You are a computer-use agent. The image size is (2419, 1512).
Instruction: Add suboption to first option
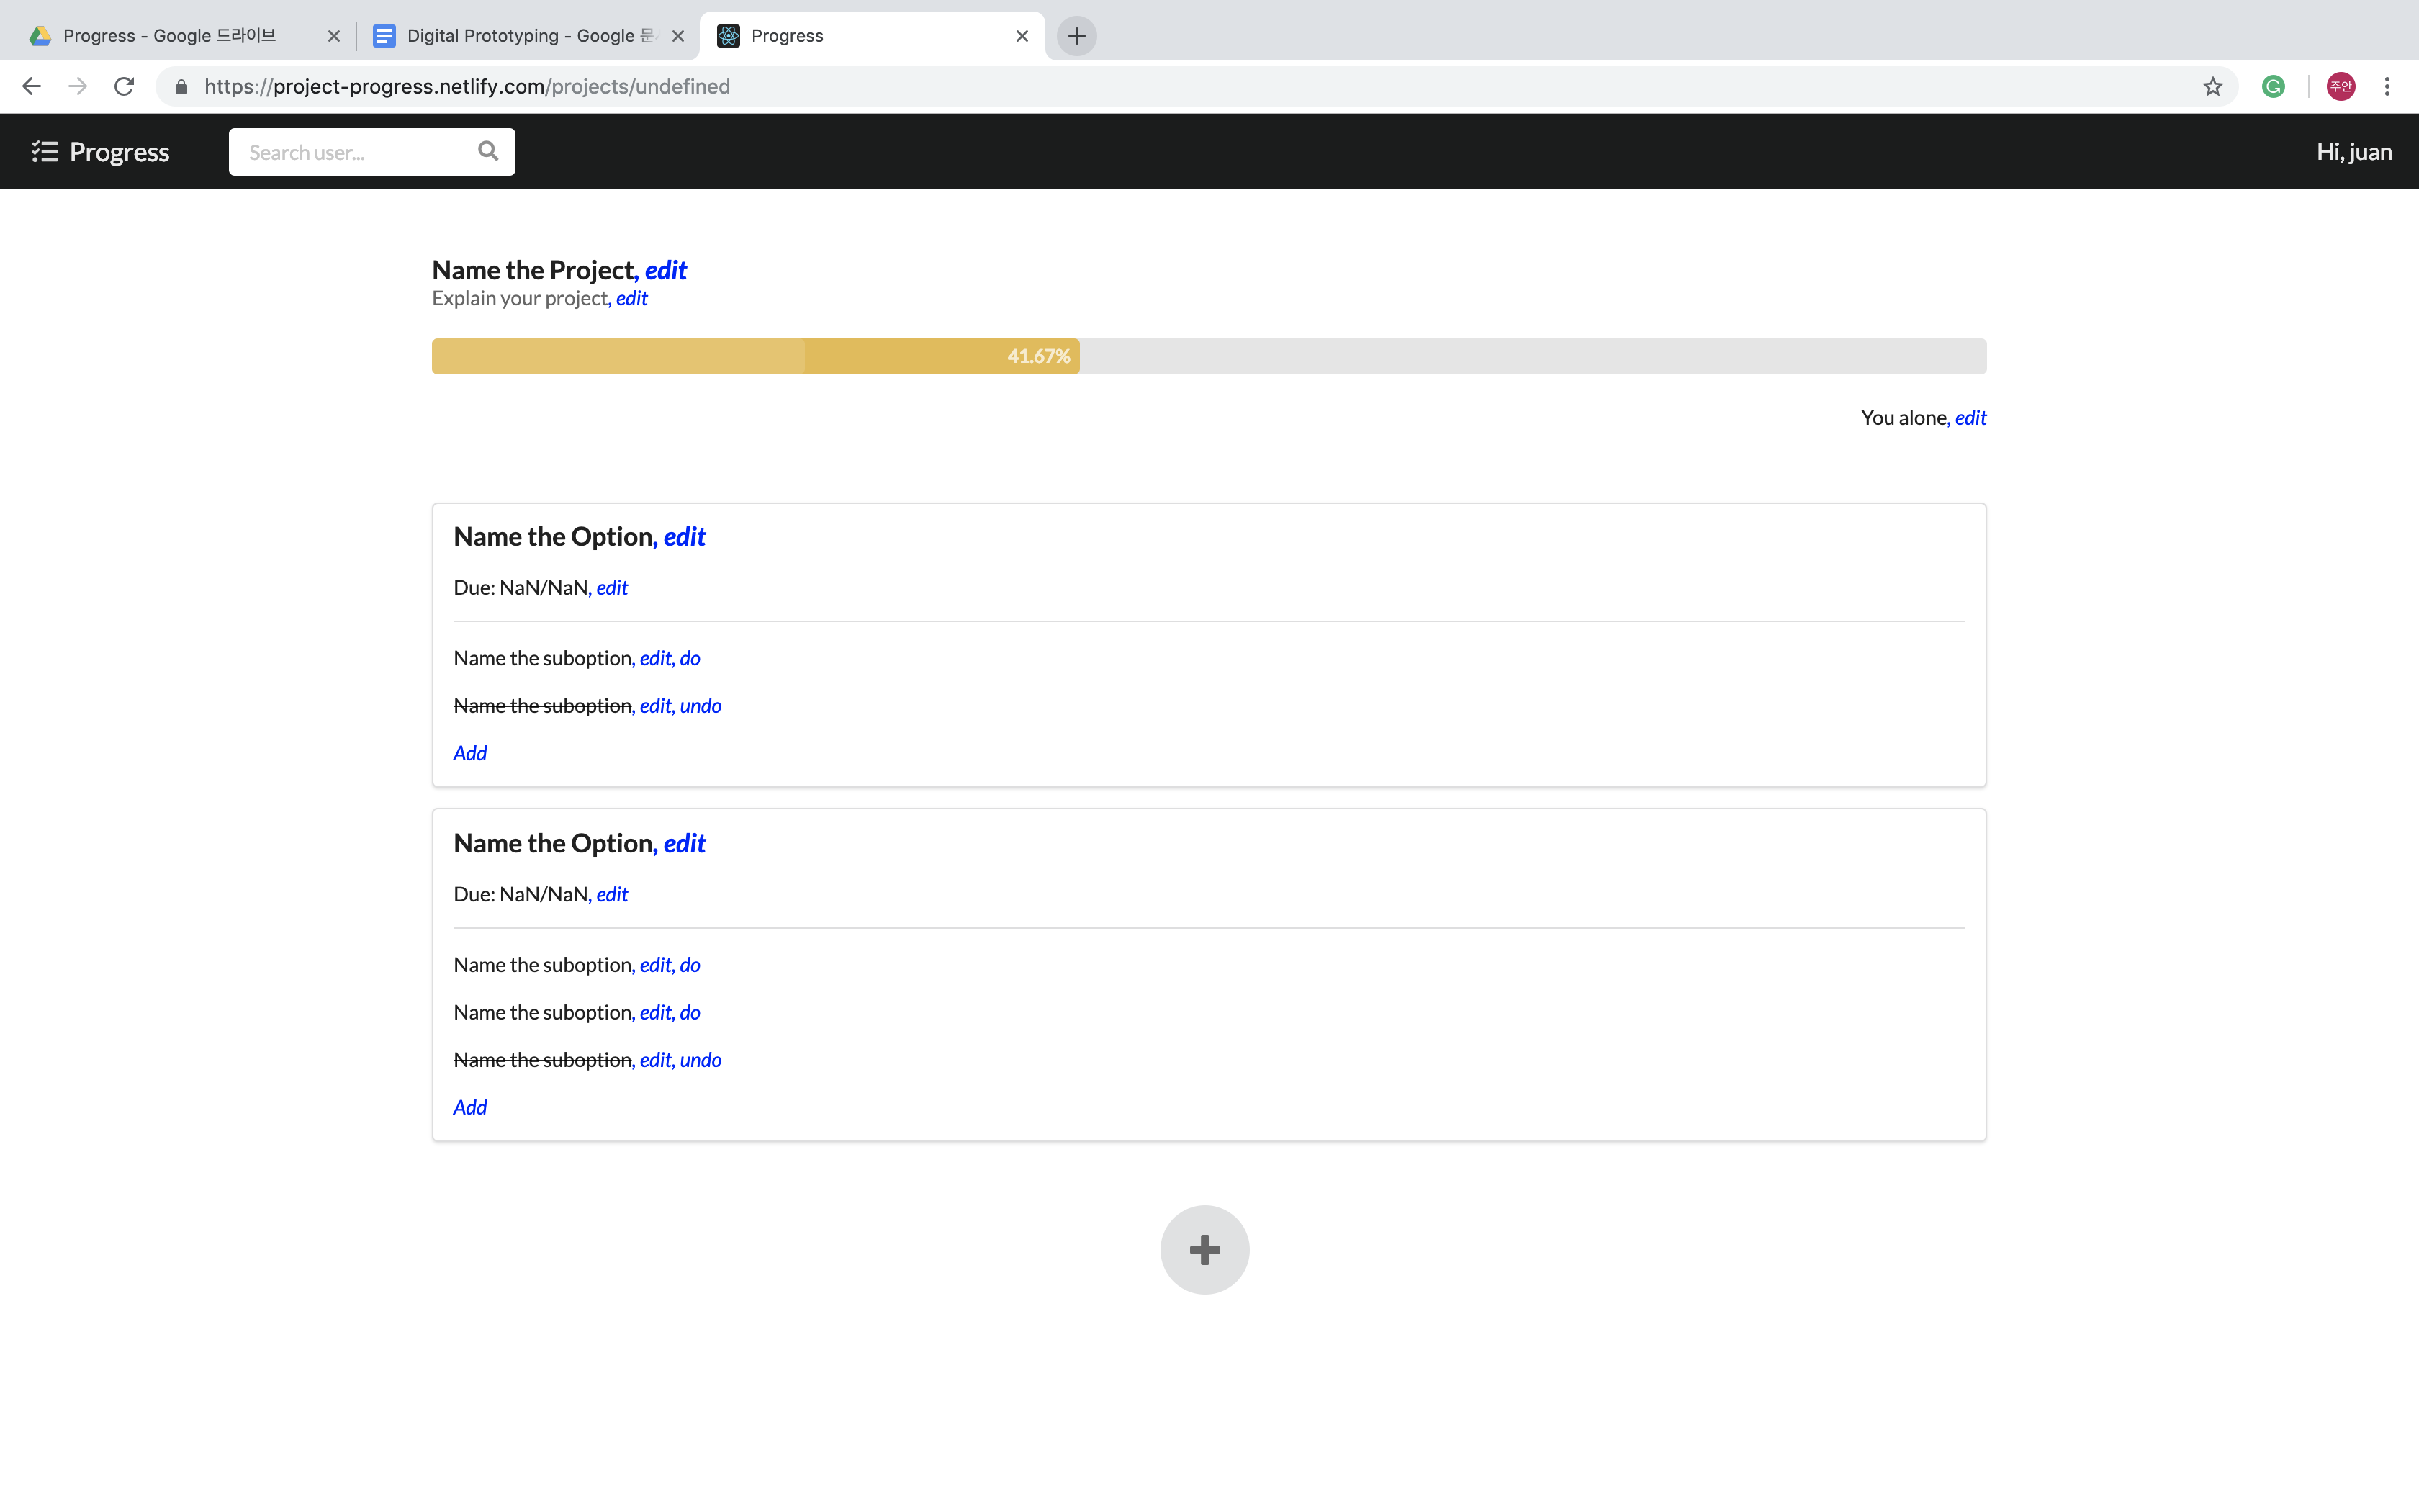tap(470, 753)
